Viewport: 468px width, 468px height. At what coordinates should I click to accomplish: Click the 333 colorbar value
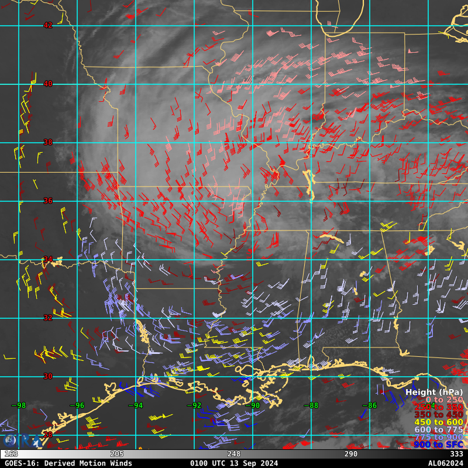(x=456, y=454)
